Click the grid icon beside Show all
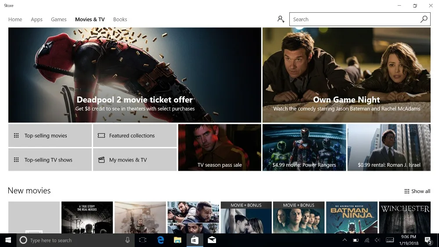The width and height of the screenshot is (439, 247). 407,191
